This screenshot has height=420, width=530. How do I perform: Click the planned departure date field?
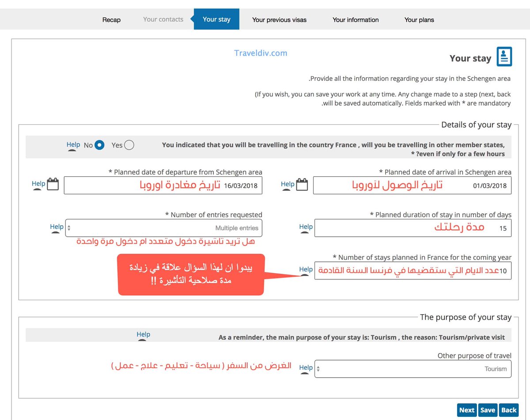163,186
